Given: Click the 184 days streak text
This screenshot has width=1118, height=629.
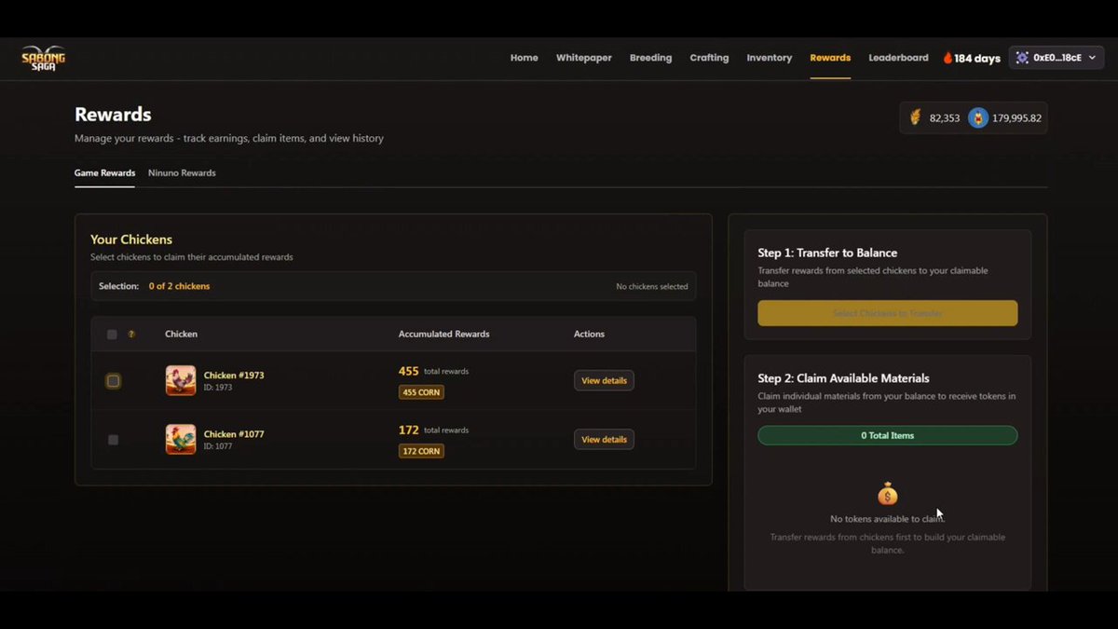Looking at the screenshot, I should [x=977, y=59].
